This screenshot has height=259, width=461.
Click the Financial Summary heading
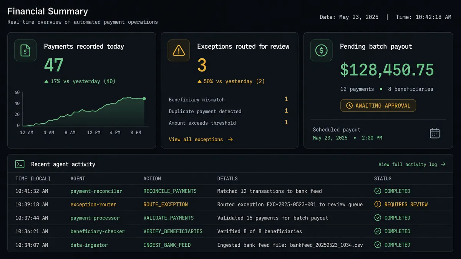pos(48,12)
